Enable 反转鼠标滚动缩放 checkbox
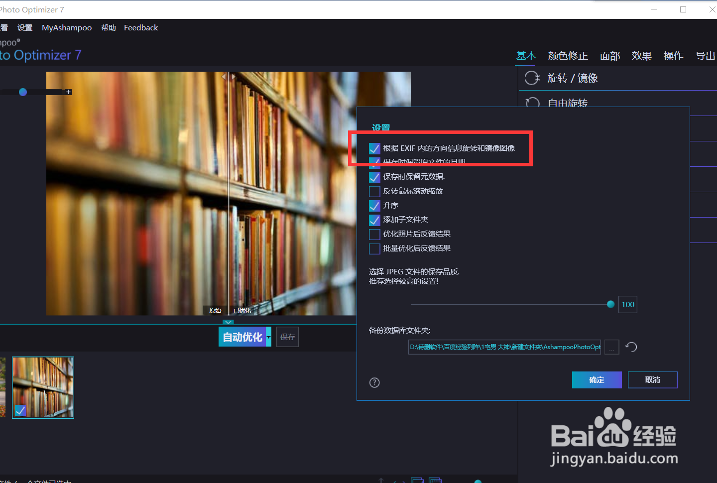The height and width of the screenshot is (483, 717). pyautogui.click(x=374, y=191)
